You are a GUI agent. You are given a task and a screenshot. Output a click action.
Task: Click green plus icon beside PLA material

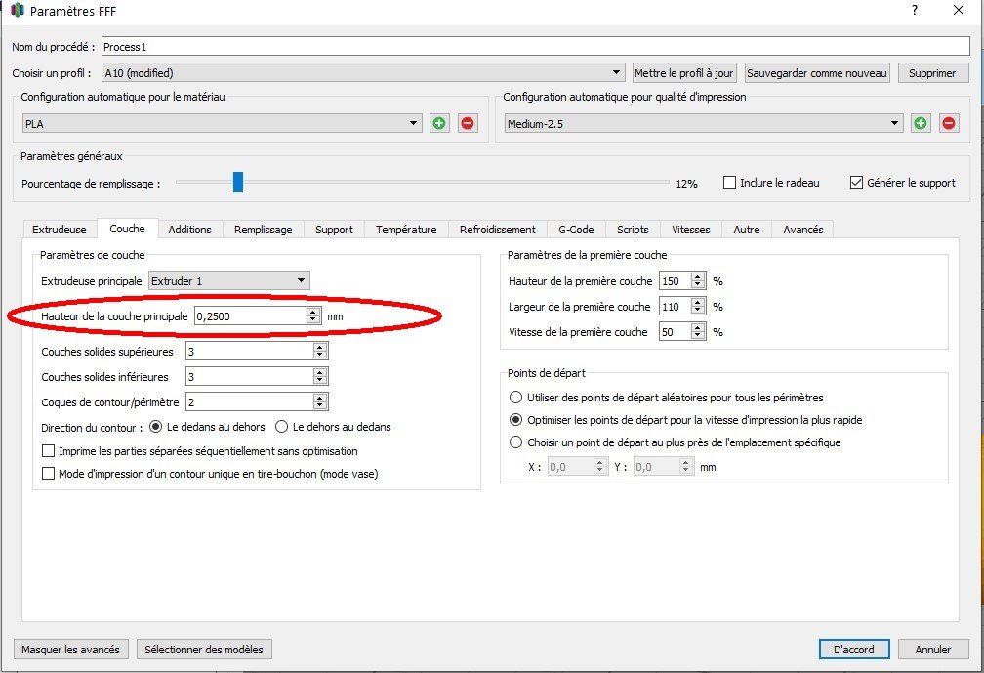click(x=439, y=124)
